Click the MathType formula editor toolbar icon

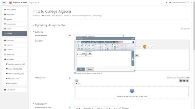144,47
